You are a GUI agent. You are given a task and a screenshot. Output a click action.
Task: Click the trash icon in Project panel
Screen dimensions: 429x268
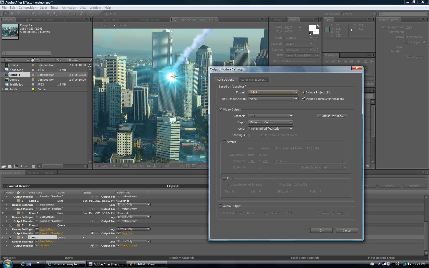[33, 166]
